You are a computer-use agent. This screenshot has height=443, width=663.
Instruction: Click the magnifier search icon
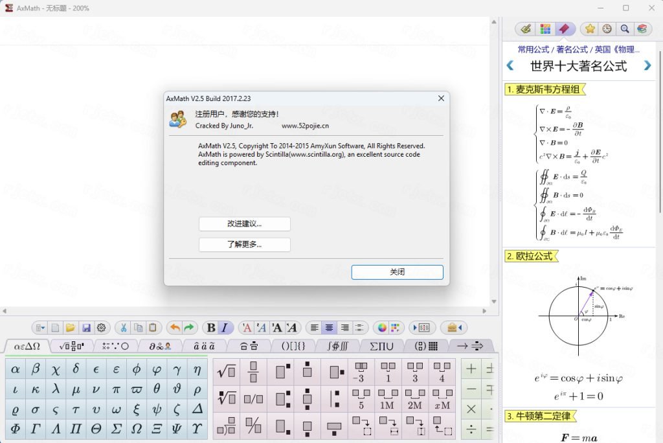pyautogui.click(x=625, y=28)
